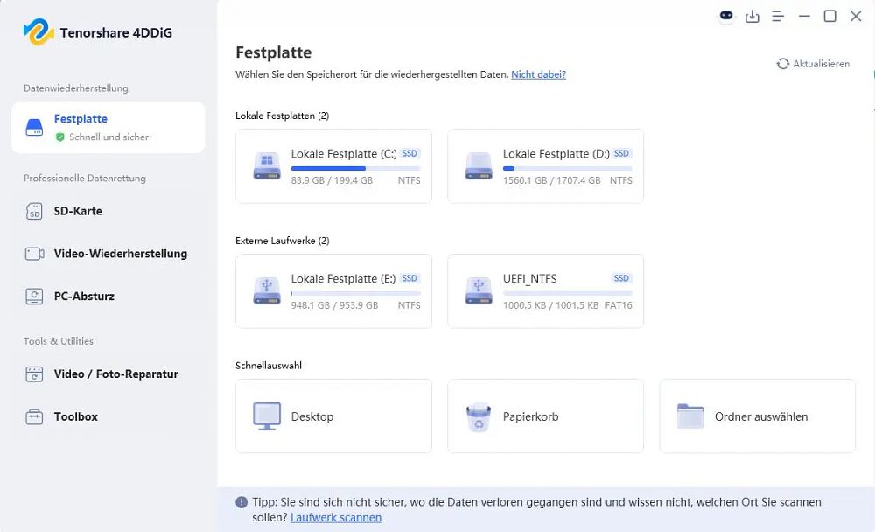
Task: Click the Toolbox icon in sidebar
Action: [x=34, y=417]
